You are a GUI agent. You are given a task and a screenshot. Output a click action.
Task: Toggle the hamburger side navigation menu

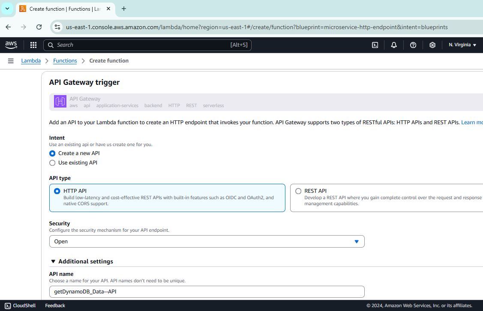click(11, 61)
